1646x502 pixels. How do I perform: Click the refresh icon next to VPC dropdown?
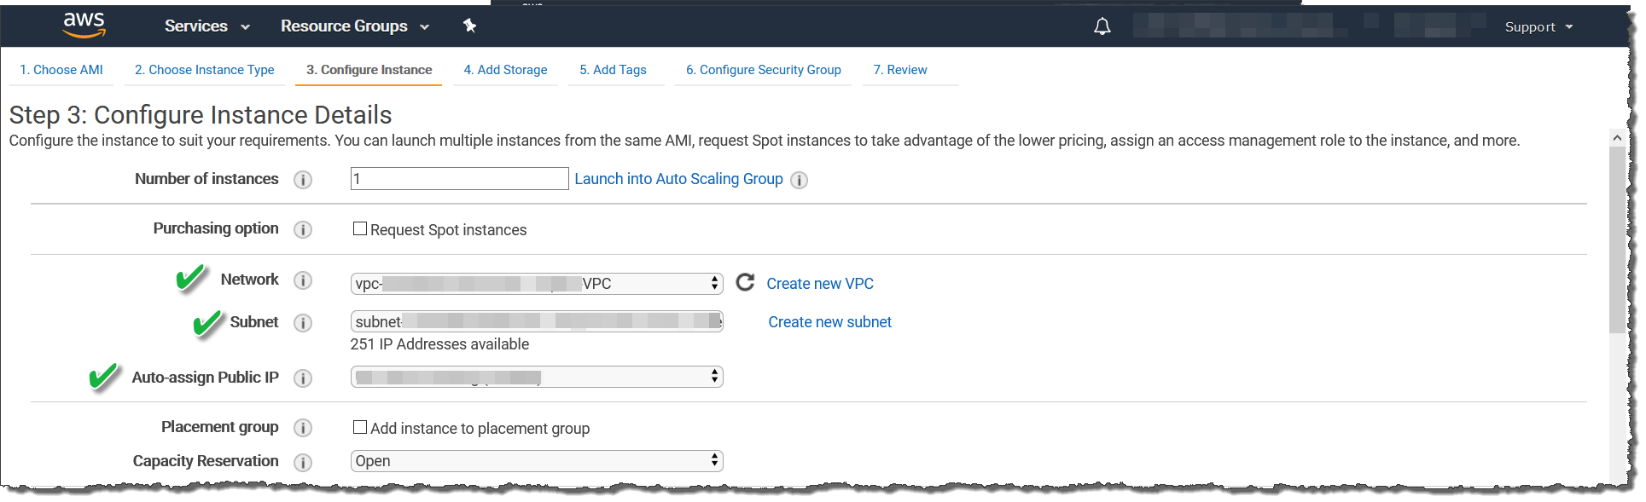(745, 283)
